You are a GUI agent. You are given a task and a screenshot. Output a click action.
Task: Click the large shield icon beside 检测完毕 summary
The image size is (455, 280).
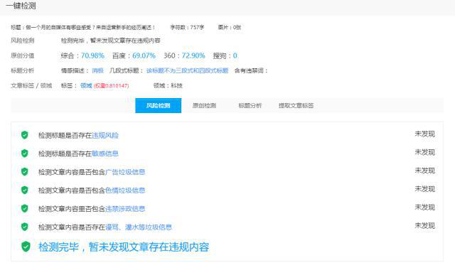[26, 247]
